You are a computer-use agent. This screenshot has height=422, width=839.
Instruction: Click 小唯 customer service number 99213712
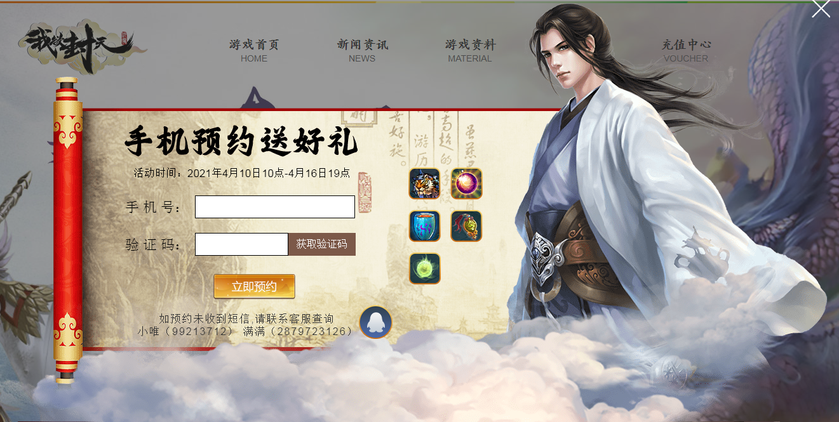click(185, 331)
